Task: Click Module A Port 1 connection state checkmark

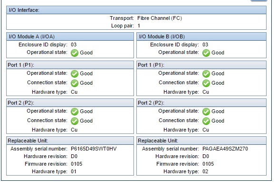Action: 75,83
